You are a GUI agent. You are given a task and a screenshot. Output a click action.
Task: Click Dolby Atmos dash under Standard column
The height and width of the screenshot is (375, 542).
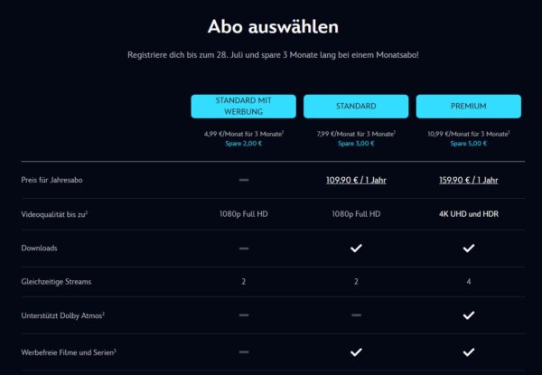coord(356,314)
